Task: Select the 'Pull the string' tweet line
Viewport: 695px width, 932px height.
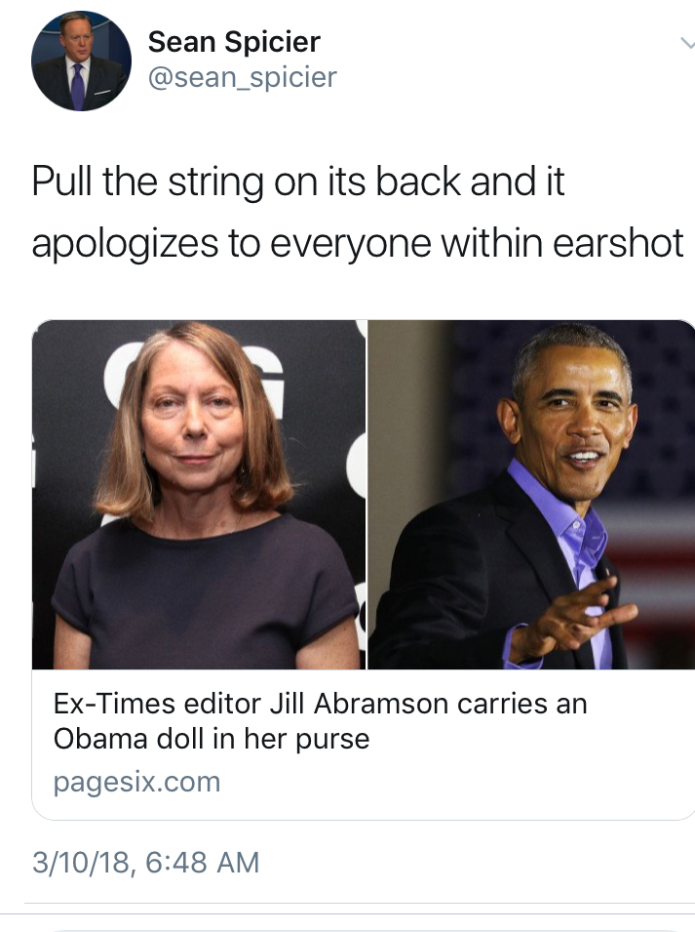Action: 298,182
